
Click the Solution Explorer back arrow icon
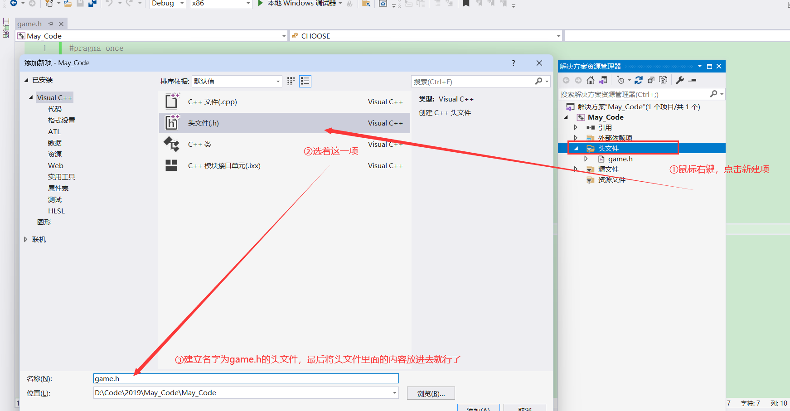tap(566, 80)
